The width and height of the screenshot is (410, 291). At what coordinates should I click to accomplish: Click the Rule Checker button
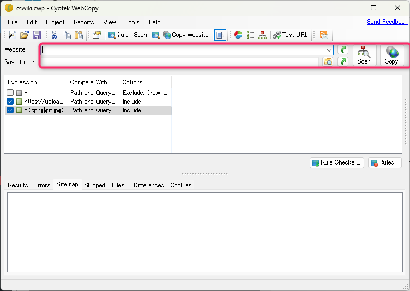coord(336,162)
